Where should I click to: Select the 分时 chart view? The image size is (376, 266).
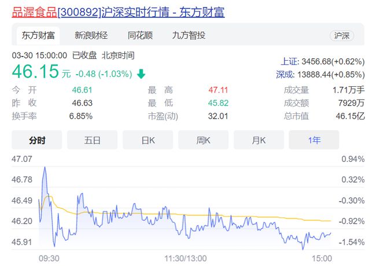[37, 140]
